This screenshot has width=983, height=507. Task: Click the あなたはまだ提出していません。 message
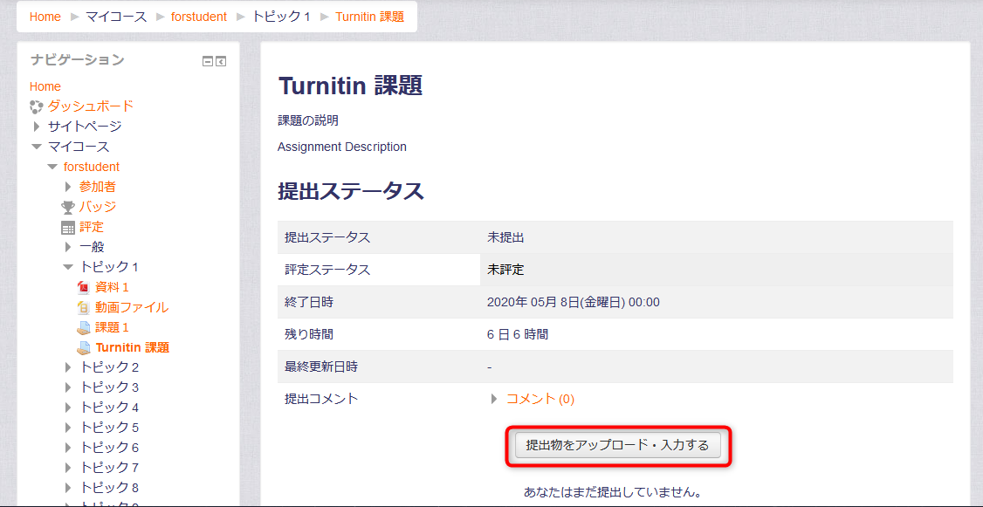[x=612, y=492]
